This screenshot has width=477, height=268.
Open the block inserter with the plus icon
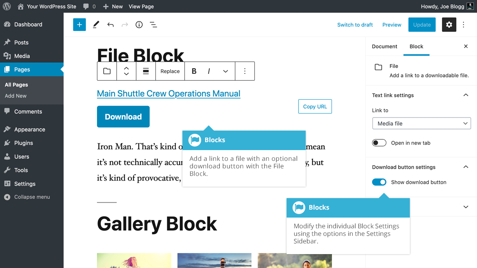point(79,25)
